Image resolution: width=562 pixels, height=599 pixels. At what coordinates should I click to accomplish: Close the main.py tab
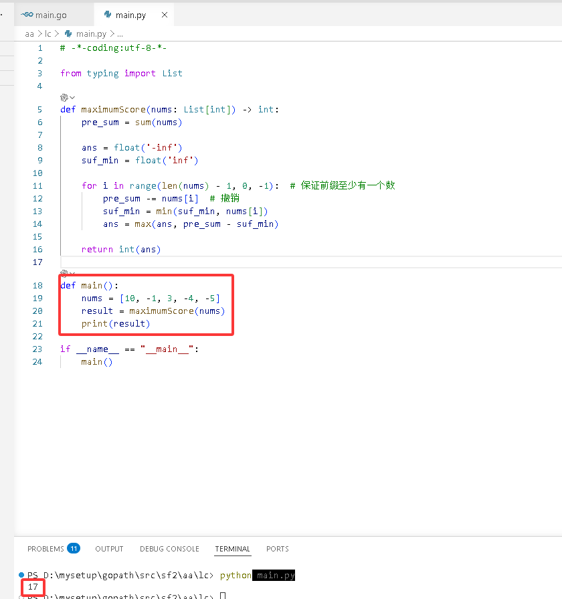pos(165,15)
